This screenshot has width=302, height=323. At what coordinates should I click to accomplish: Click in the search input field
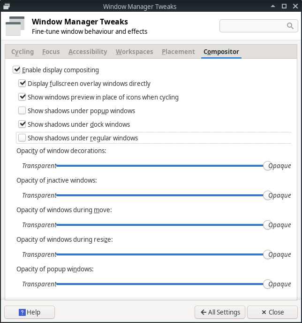coord(253,26)
